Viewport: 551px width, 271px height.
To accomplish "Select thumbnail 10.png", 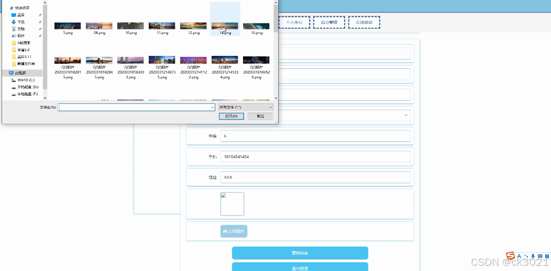I will pos(130,28).
